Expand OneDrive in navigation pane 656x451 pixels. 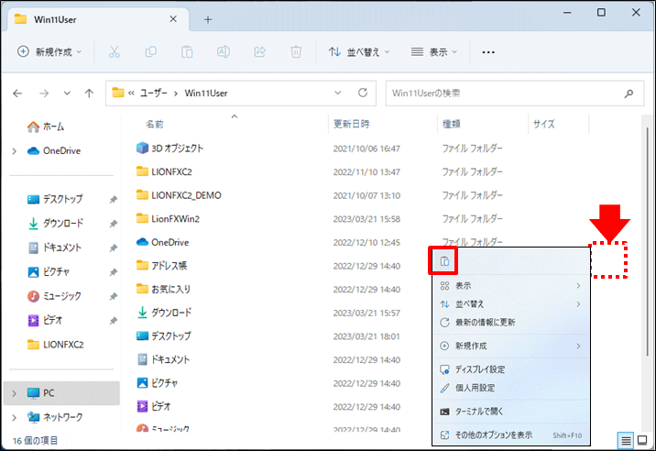coord(15,151)
